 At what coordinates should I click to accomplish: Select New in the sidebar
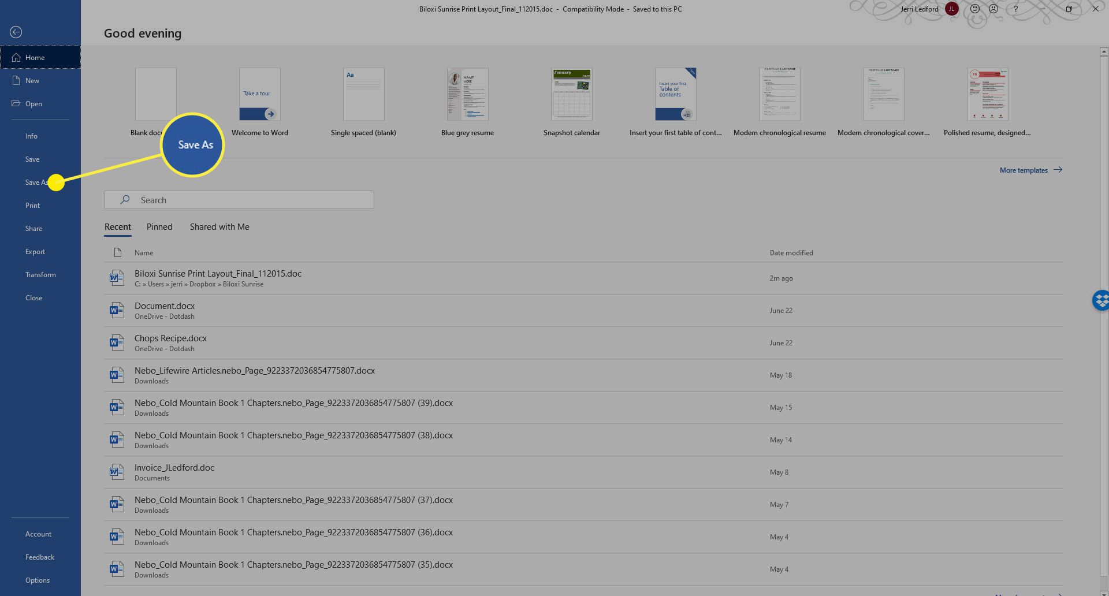(x=40, y=81)
